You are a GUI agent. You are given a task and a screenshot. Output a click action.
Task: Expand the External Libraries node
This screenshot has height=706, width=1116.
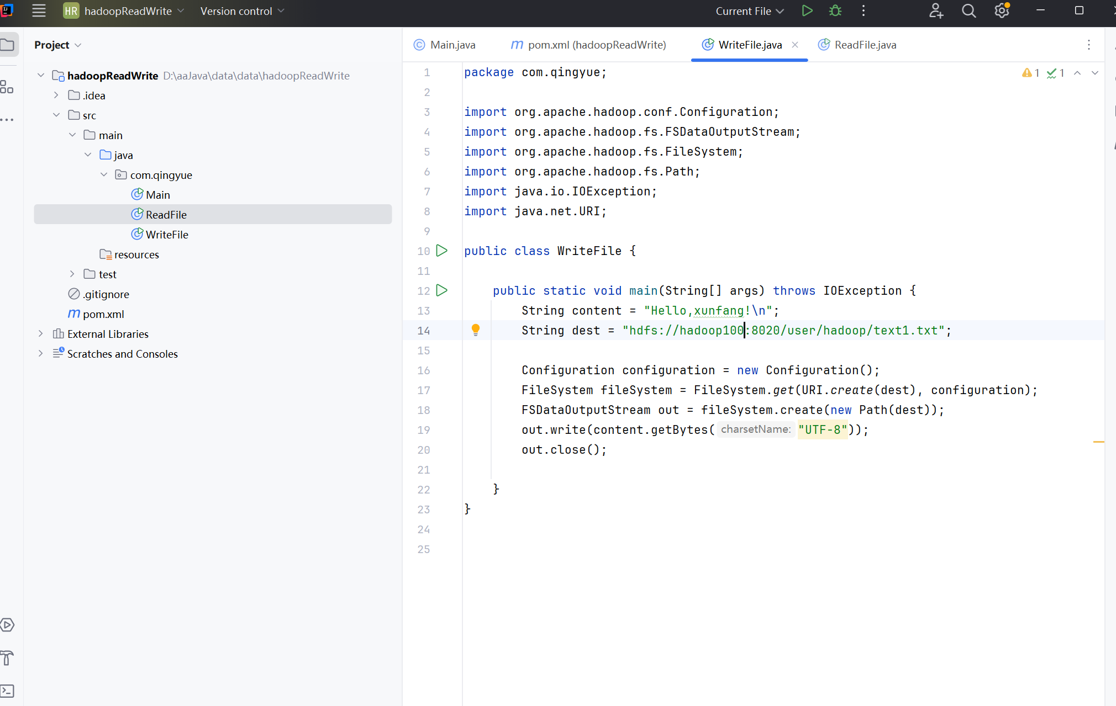point(41,334)
